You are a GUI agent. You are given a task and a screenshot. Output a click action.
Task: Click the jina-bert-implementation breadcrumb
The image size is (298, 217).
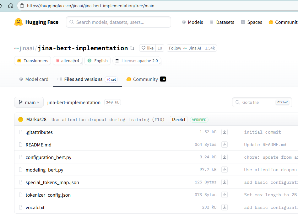74,102
